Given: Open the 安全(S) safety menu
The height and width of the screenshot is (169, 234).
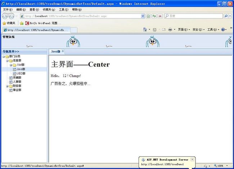Looking at the screenshot, I should coord(198,30).
